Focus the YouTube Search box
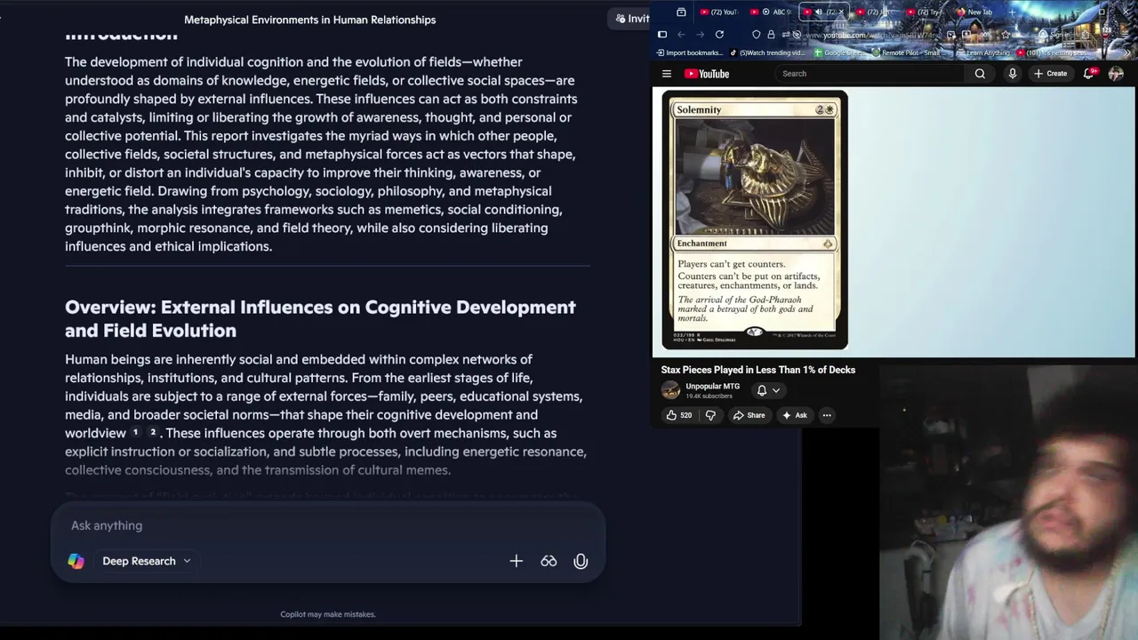The image size is (1138, 640). coord(871,74)
